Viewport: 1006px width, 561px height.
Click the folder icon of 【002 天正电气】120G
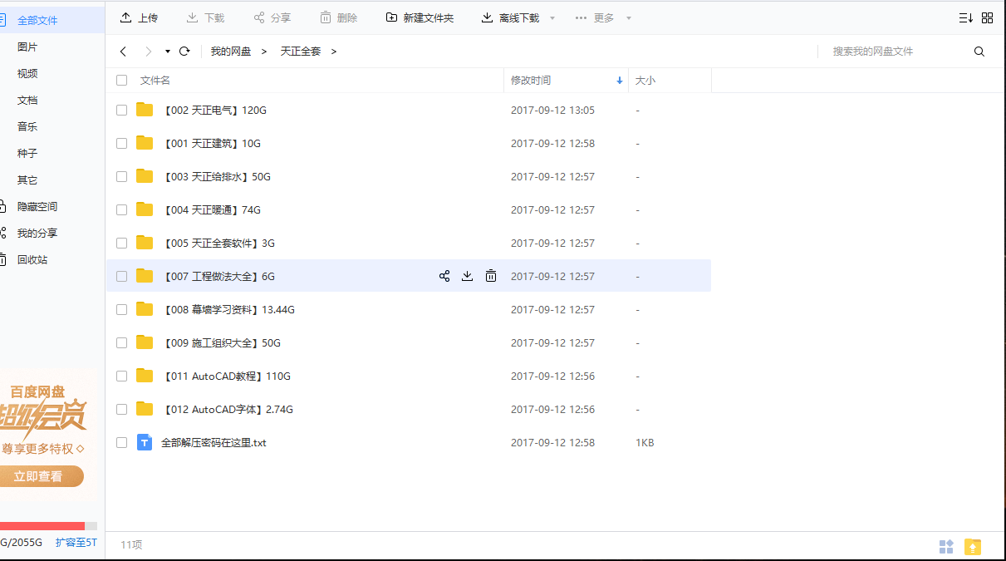145,110
